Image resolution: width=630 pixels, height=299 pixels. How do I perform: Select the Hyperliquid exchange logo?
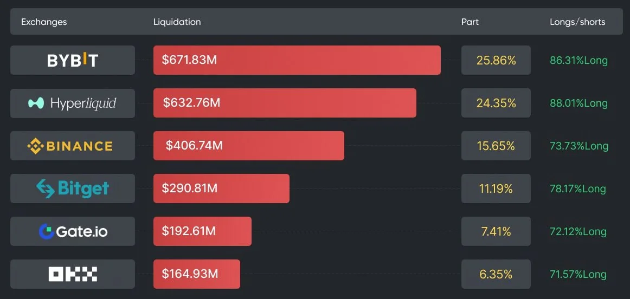73,103
